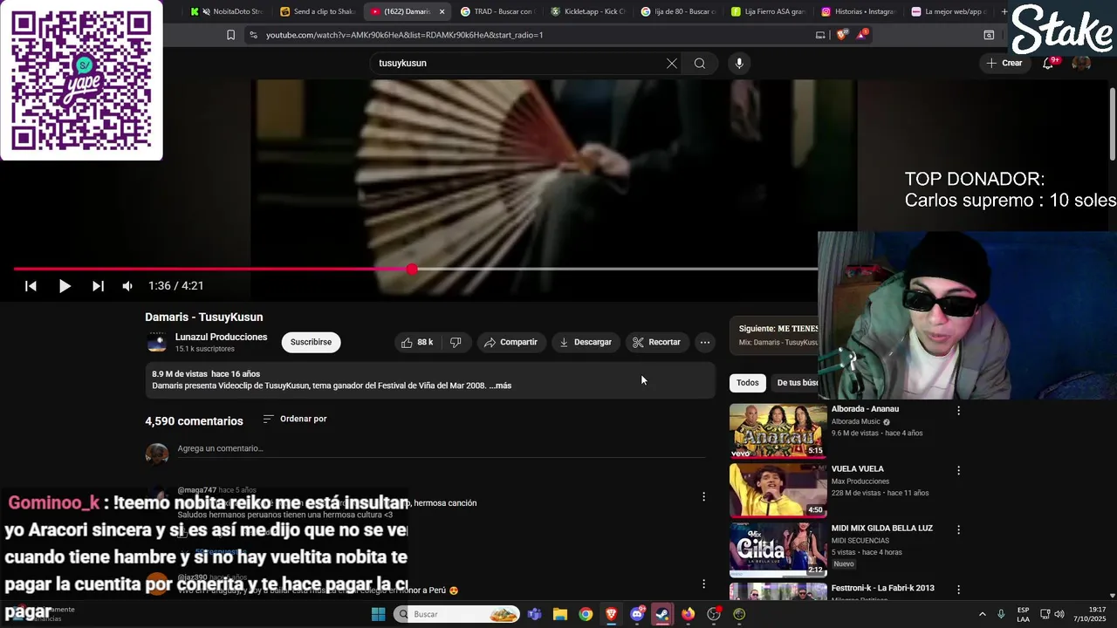Open VUELA VUELA video thumbnail
The height and width of the screenshot is (628, 1117).
coord(778,490)
